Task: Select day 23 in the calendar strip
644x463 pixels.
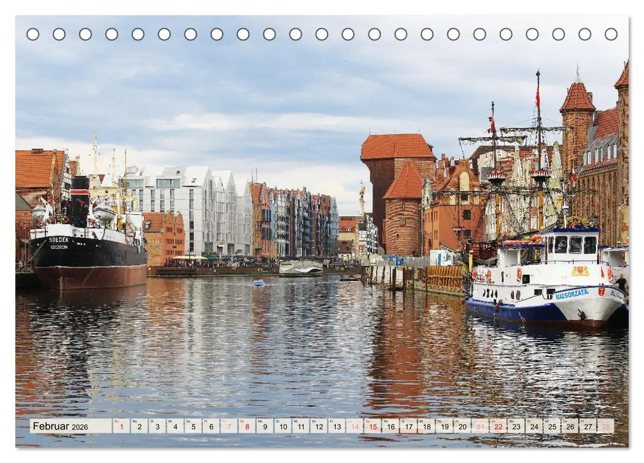Action: click(515, 426)
